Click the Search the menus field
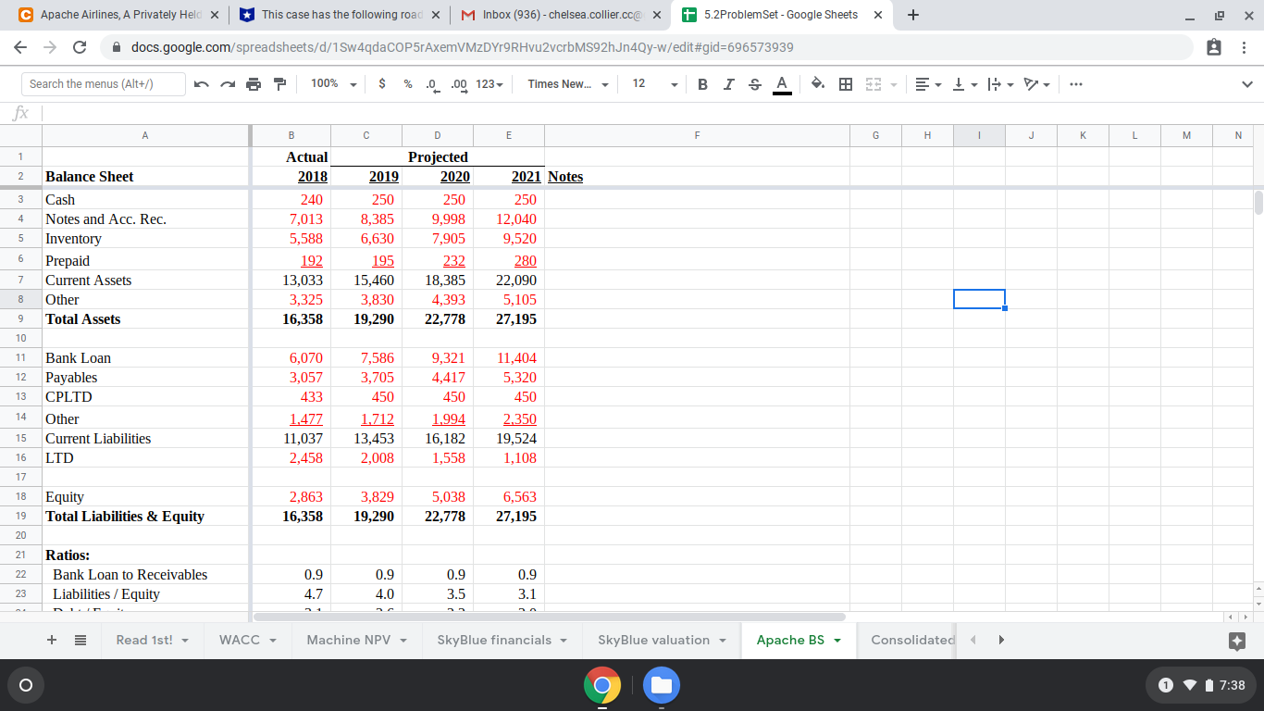The image size is (1264, 711). pos(102,83)
